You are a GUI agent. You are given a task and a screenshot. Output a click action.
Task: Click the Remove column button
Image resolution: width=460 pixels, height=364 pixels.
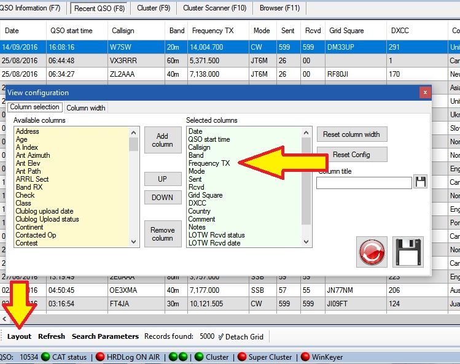tap(163, 234)
